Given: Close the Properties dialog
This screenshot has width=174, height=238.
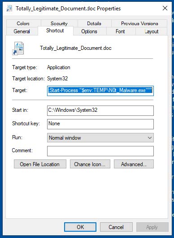Looking at the screenshot, I should pyautogui.click(x=165, y=8).
